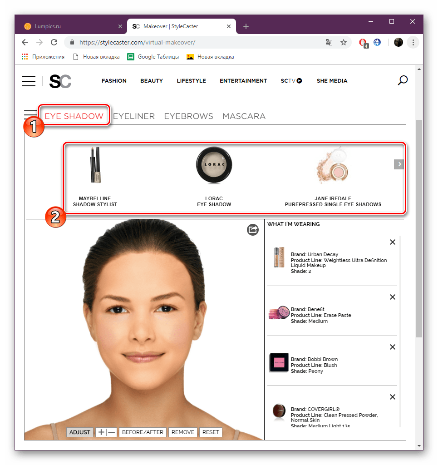Click the REMOVE button under the model
This screenshot has width=438, height=465.
pos(182,432)
